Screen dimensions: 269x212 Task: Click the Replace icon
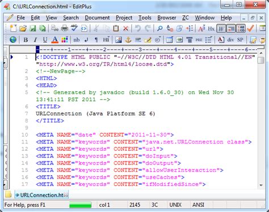point(170,28)
